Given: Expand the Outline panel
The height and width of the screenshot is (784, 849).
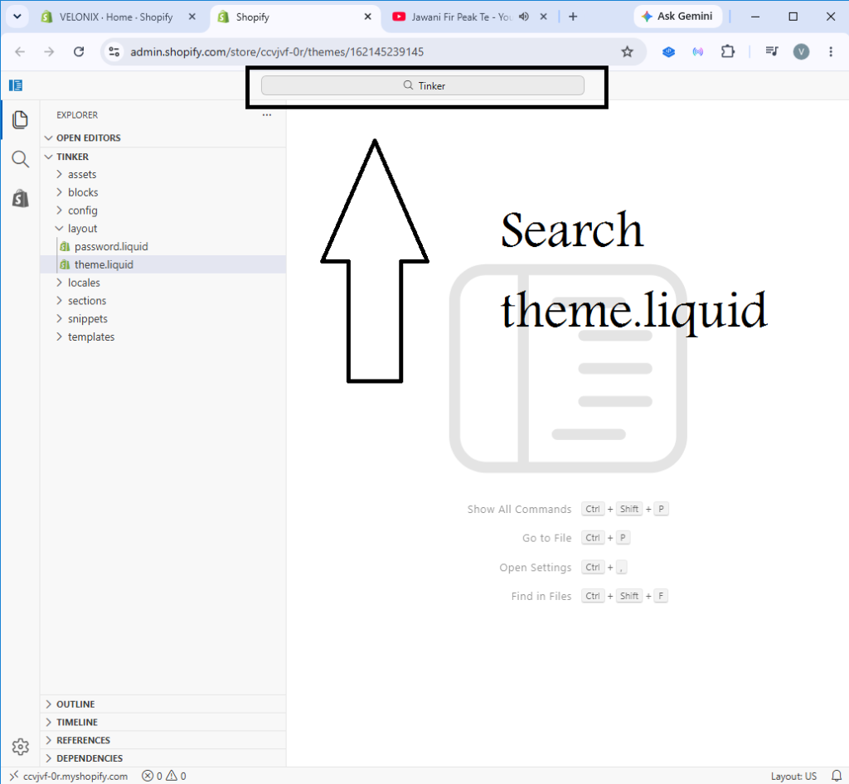Looking at the screenshot, I should [163, 704].
